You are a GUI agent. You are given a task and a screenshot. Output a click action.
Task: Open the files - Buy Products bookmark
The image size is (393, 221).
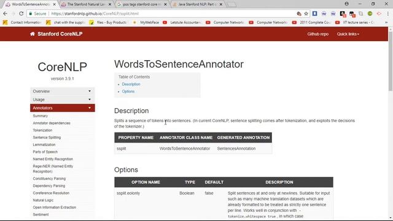click(108, 22)
